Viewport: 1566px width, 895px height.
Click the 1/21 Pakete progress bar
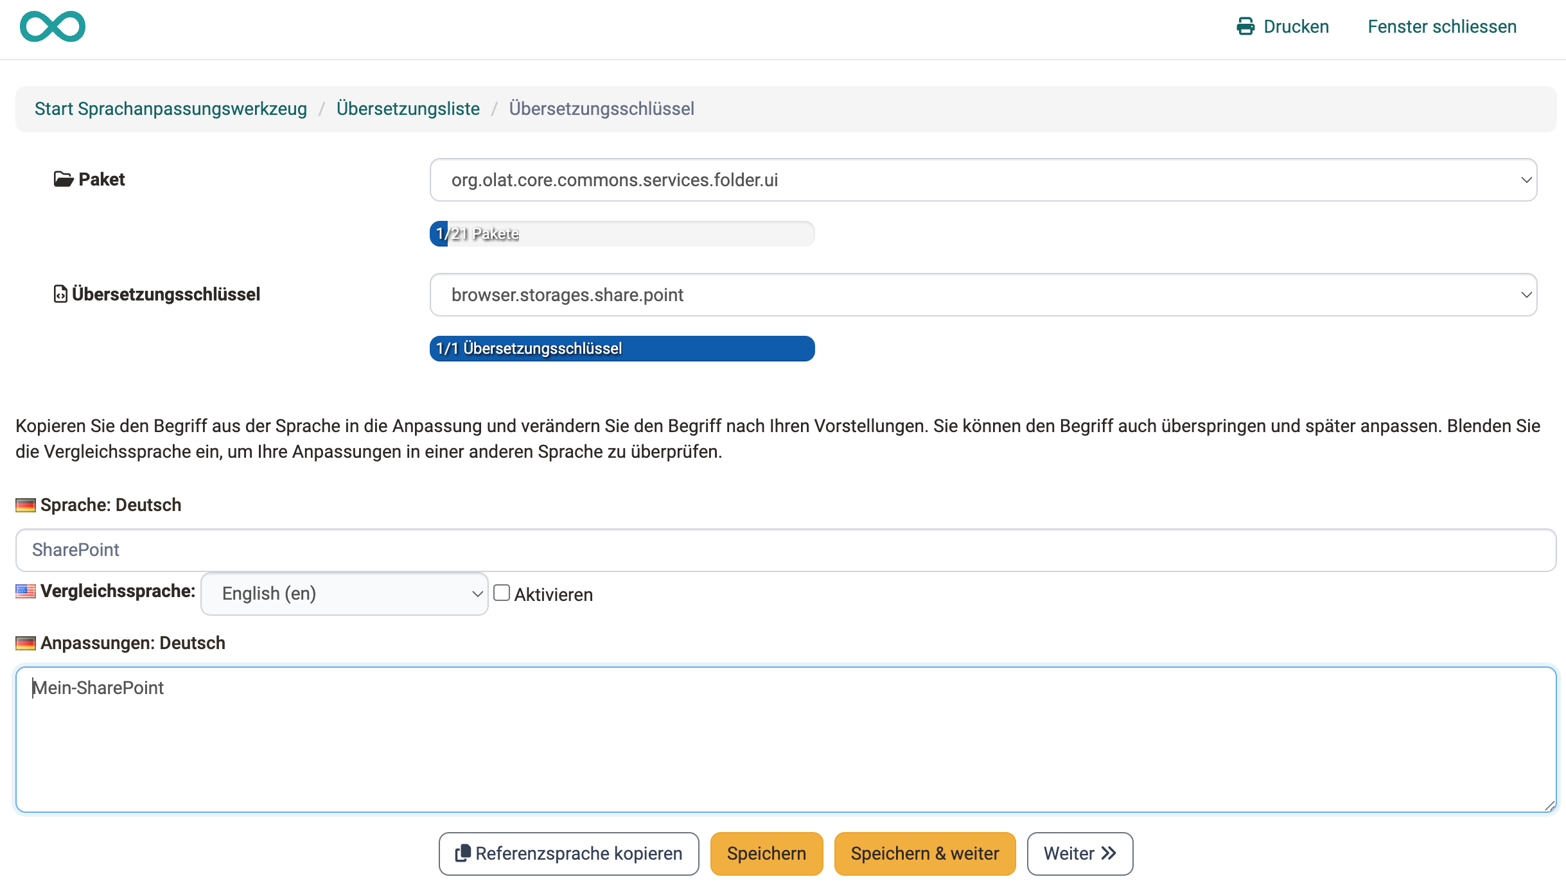pyautogui.click(x=622, y=234)
